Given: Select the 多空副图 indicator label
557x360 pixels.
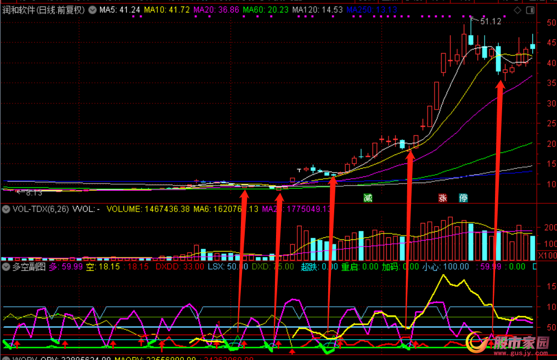Looking at the screenshot, I should [29, 267].
